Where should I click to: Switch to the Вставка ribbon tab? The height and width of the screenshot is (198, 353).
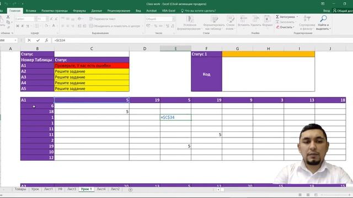point(31,11)
